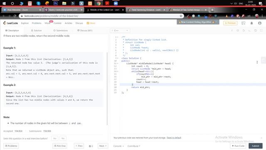
Task: Bookmark this page with the star icon
Action: tap(181, 16)
